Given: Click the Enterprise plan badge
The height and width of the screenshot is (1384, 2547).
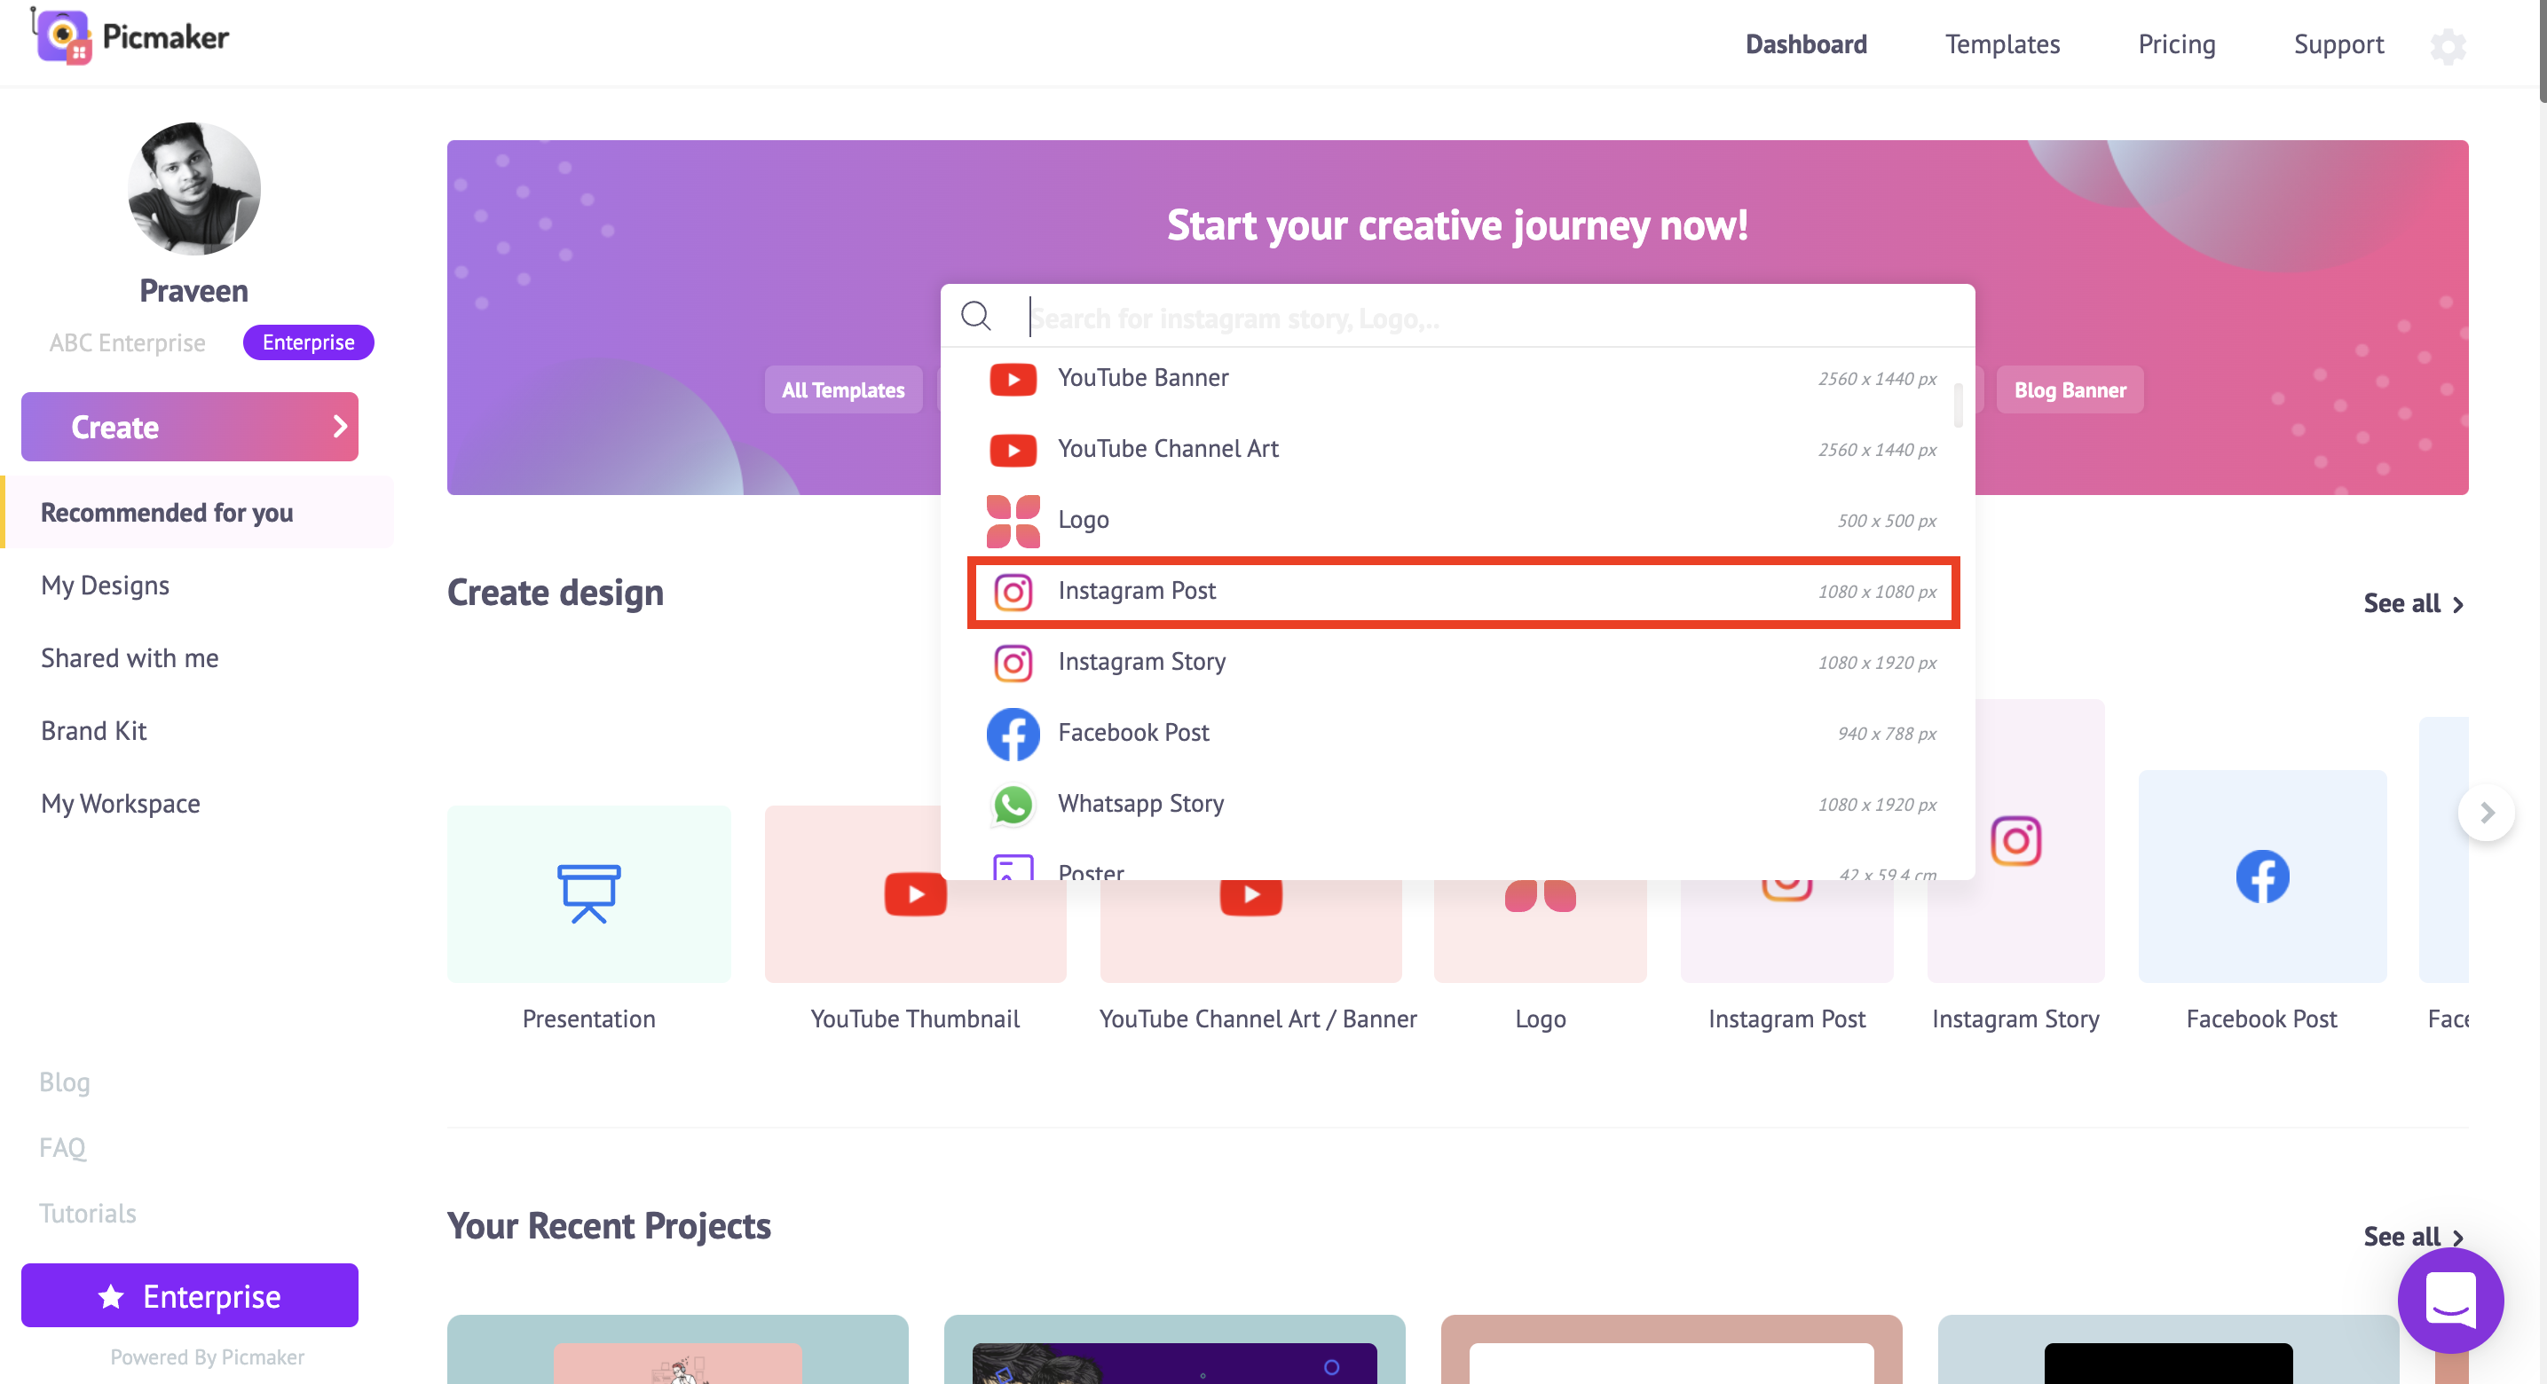Looking at the screenshot, I should point(309,342).
